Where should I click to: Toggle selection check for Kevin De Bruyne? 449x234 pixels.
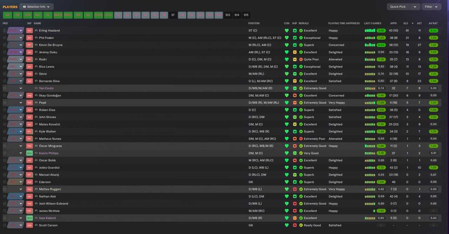click(x=5, y=45)
